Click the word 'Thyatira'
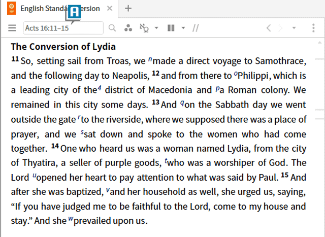Screen dimensions: 325x237 39,163
